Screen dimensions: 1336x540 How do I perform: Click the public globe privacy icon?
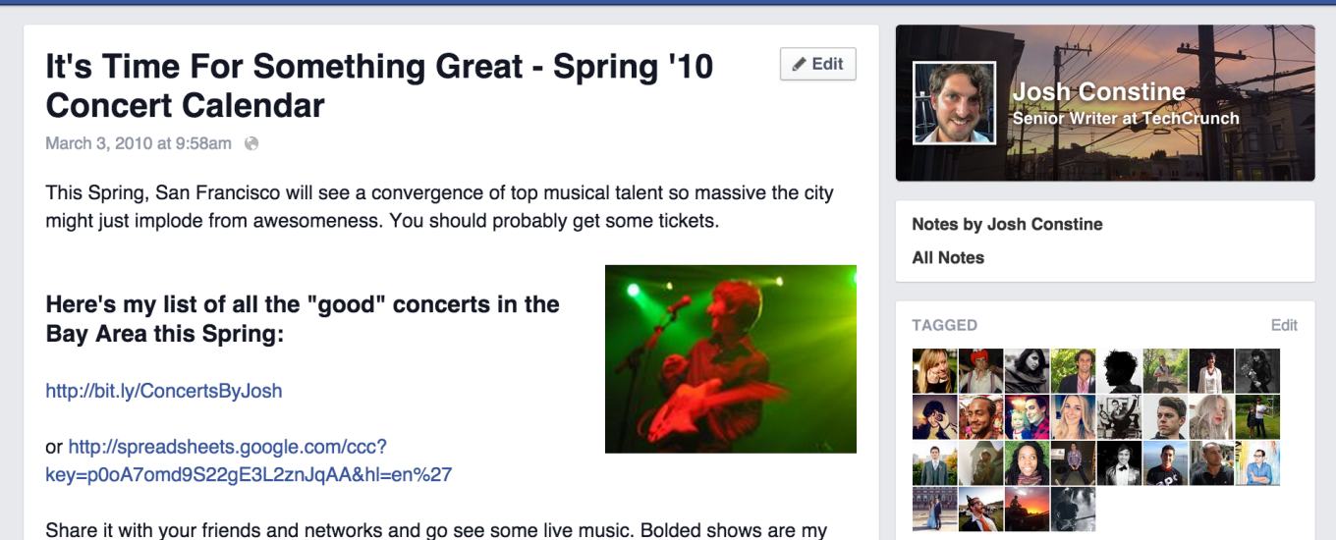(251, 143)
